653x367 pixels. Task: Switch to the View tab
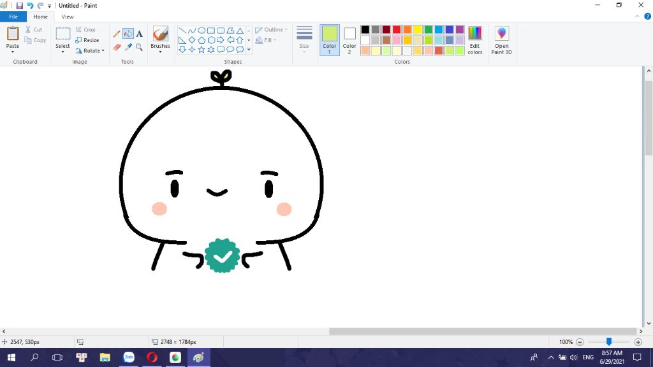tap(68, 17)
